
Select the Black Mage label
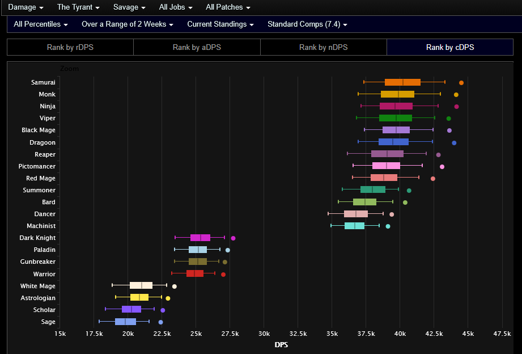[39, 130]
